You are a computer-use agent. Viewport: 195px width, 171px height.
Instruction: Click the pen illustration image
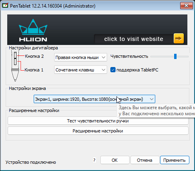click(x=15, y=66)
